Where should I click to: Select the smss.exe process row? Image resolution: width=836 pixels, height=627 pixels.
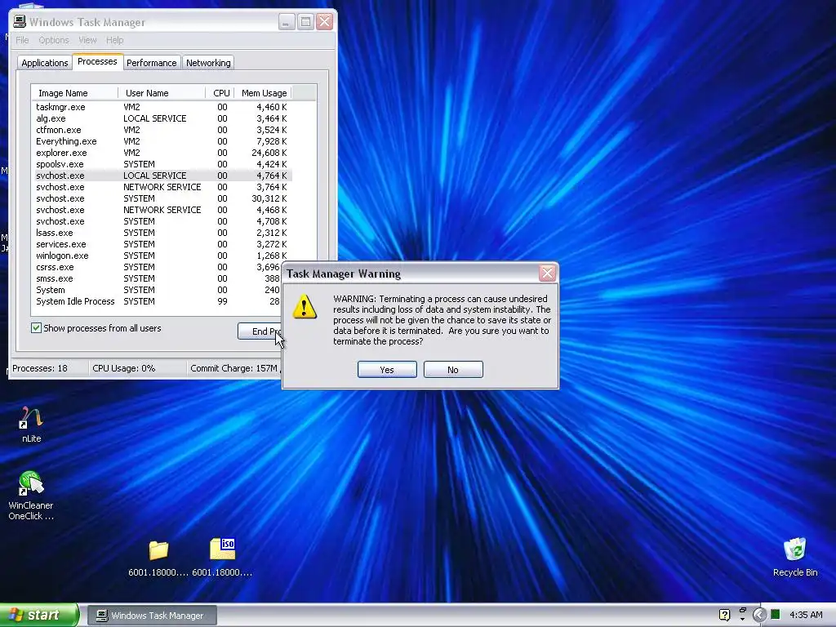coord(158,279)
